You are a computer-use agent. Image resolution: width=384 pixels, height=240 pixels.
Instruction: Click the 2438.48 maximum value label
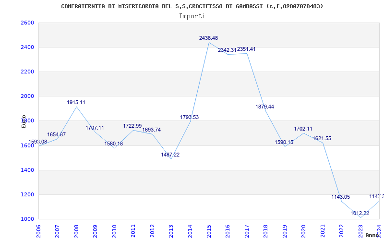(209, 38)
